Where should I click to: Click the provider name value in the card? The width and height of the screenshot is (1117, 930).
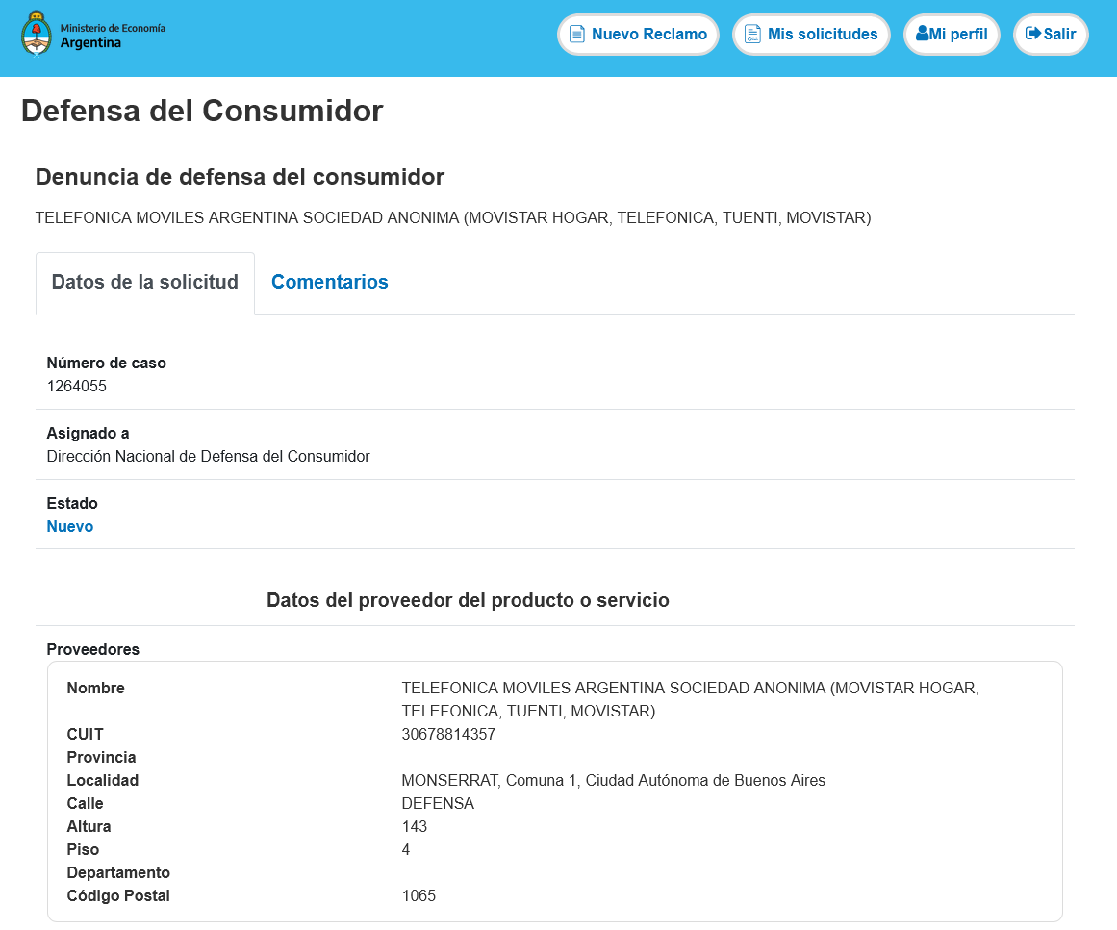click(690, 699)
